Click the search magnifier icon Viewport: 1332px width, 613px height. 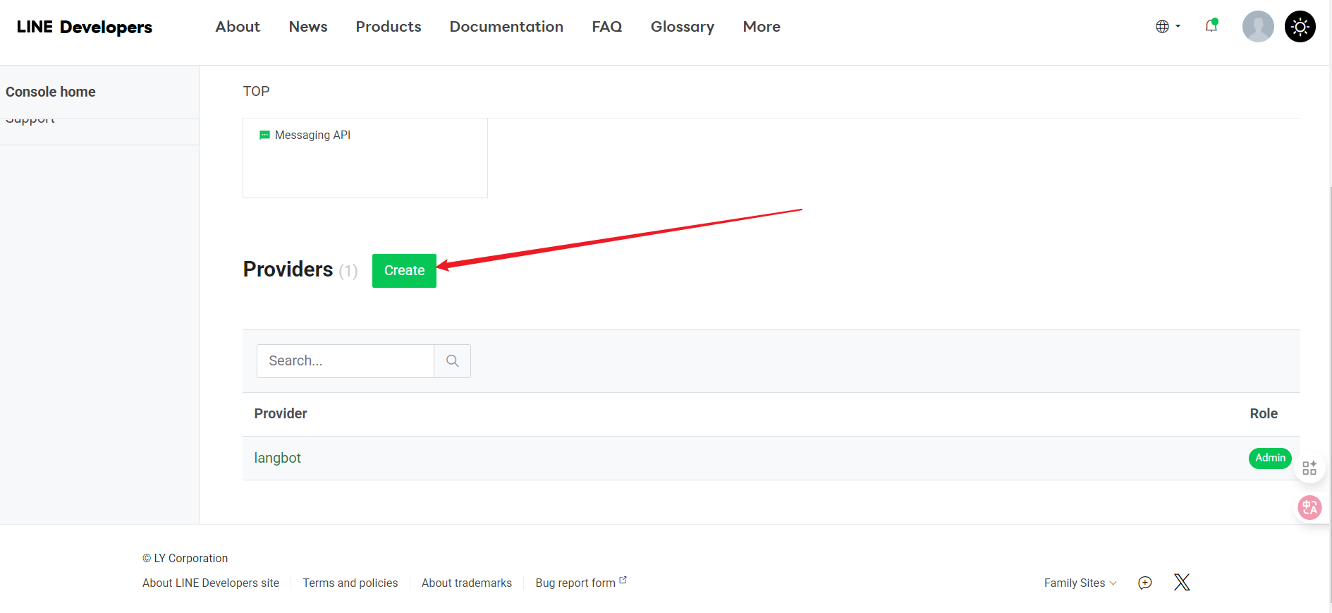pyautogui.click(x=452, y=361)
